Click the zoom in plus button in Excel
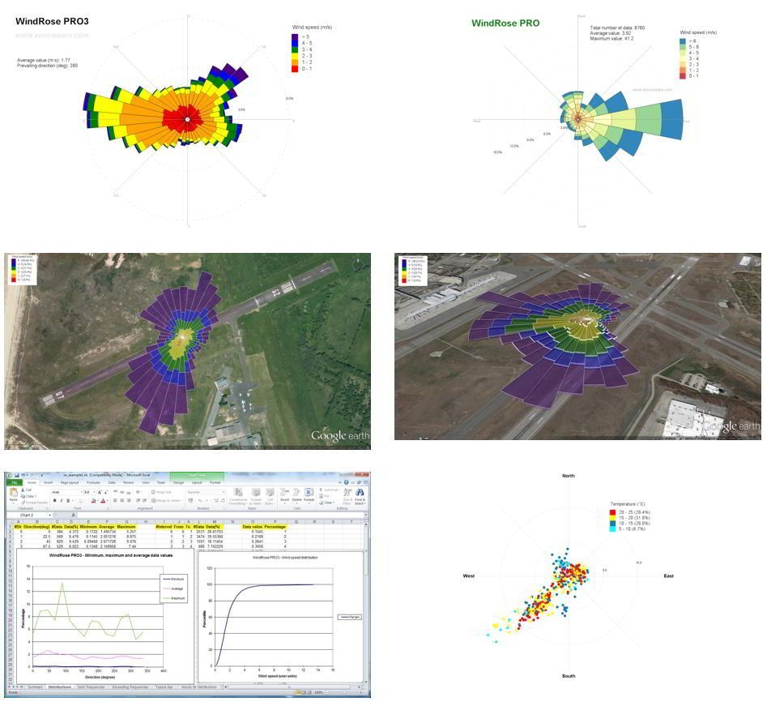Screen dimensions: 767x706 (360, 692)
